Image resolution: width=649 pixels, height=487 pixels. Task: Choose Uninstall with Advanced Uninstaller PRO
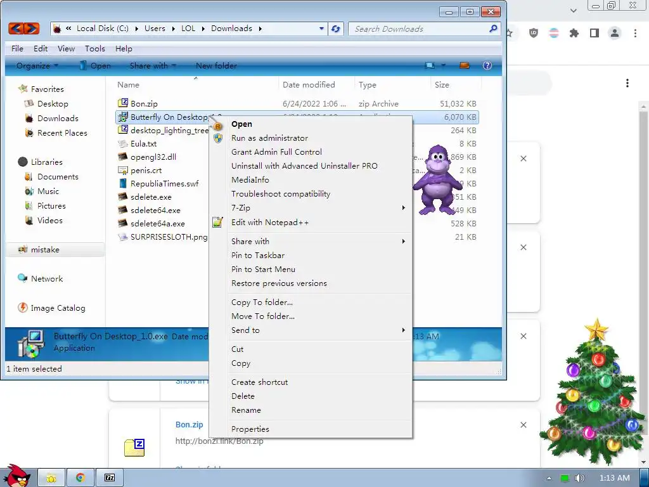pos(304,166)
